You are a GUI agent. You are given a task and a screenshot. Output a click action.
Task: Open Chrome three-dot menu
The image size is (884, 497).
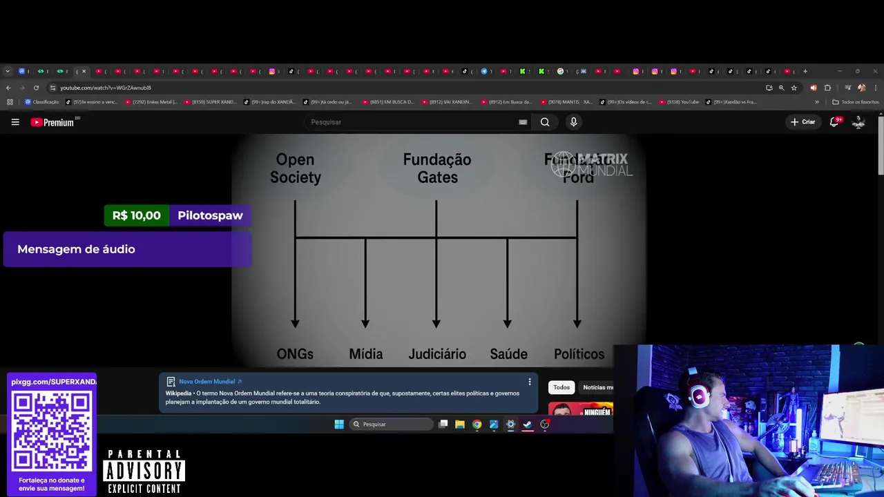tap(874, 88)
